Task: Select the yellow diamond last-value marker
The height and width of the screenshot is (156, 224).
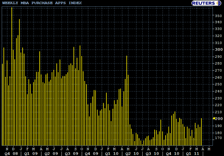Action: pyautogui.click(x=214, y=118)
